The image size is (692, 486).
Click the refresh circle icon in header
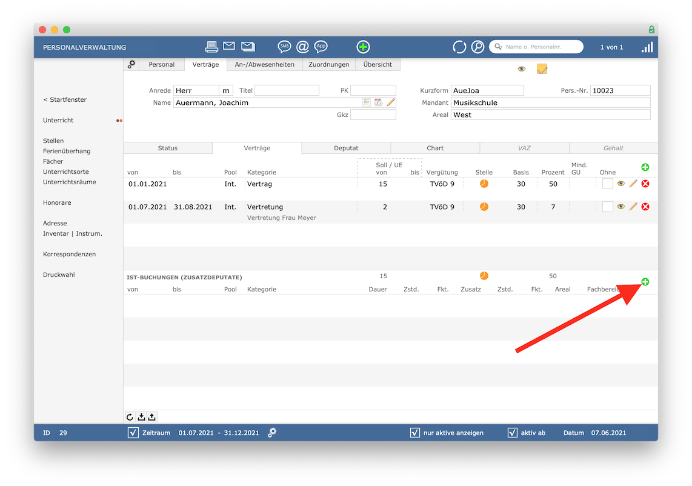[459, 47]
